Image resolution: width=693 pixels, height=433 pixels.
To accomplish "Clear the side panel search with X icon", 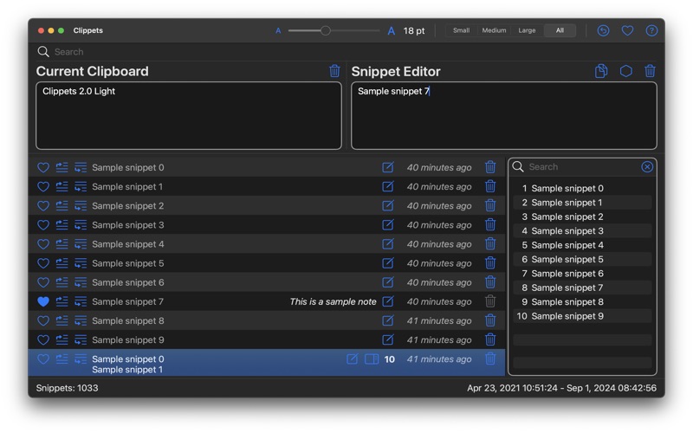I will tap(647, 166).
